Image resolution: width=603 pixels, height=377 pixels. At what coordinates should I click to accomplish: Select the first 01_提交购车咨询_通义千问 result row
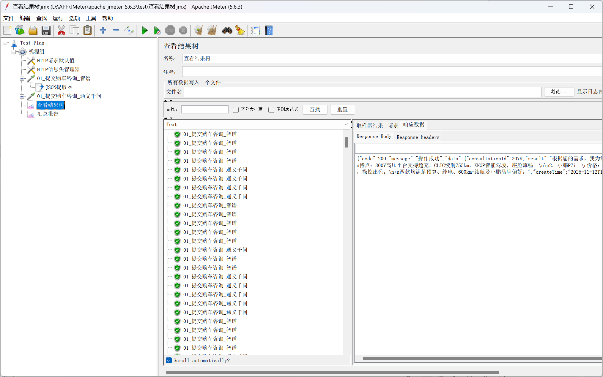(x=215, y=170)
